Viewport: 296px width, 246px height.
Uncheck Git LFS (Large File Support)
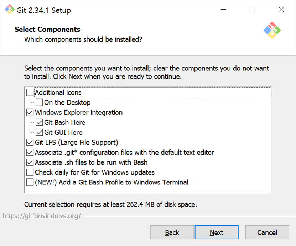[30, 143]
